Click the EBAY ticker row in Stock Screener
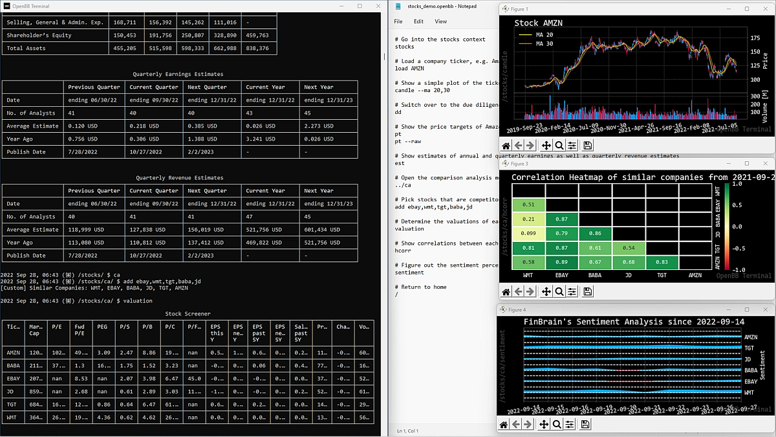Viewport: 776px width, 437px height. (188, 378)
